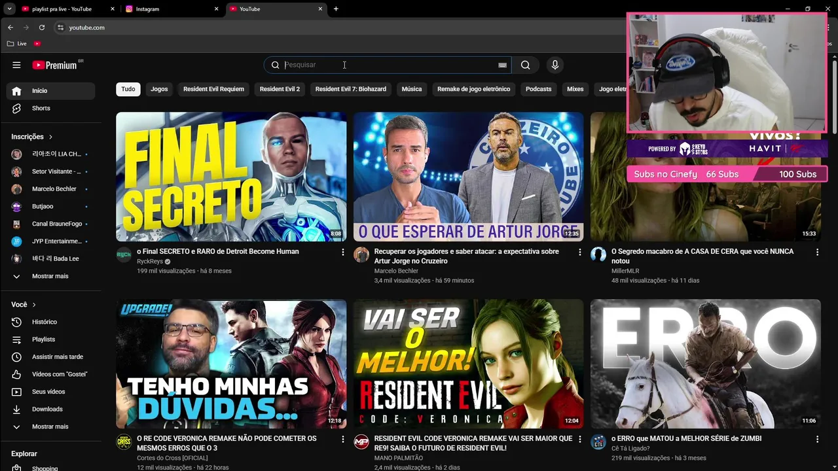Expand the Inscrições section arrow
The width and height of the screenshot is (838, 471).
[x=50, y=137]
